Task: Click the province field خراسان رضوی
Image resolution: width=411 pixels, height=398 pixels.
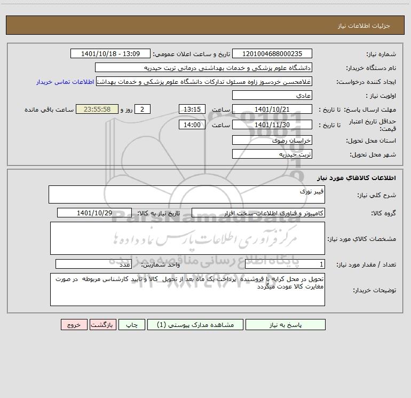Action: coord(272,141)
